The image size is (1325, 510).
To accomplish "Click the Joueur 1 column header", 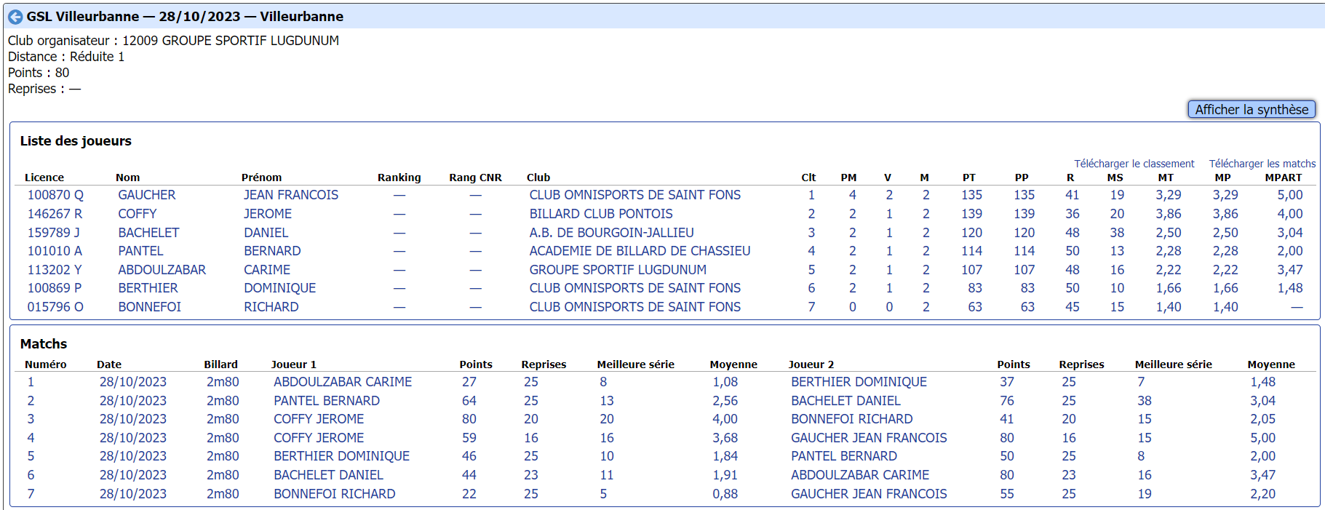I will (293, 364).
